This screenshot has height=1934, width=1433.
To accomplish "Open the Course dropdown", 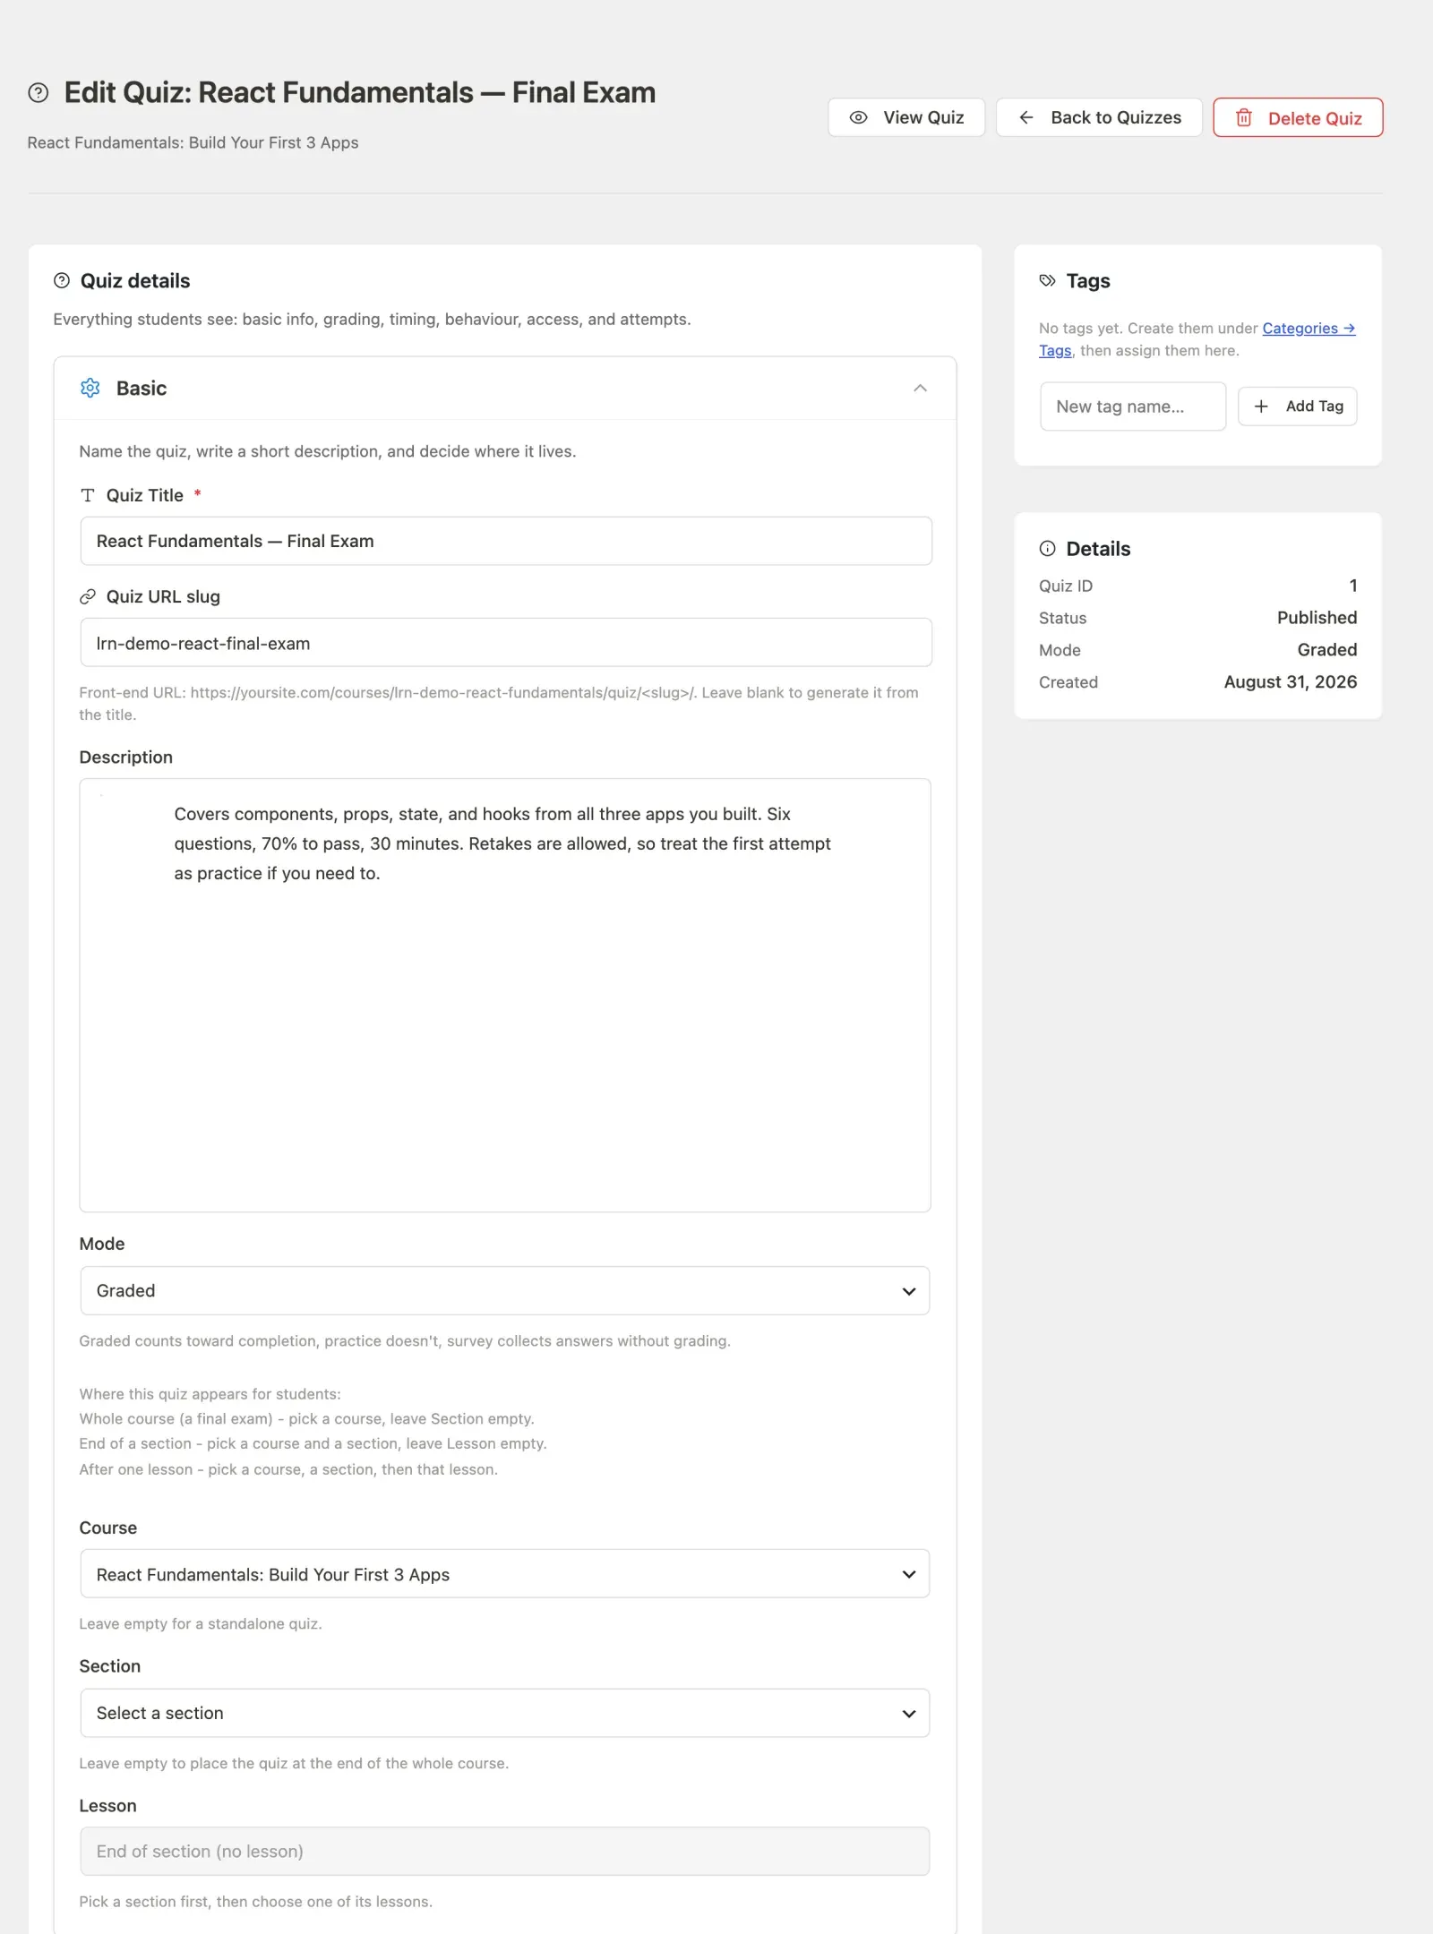I will click(505, 1574).
